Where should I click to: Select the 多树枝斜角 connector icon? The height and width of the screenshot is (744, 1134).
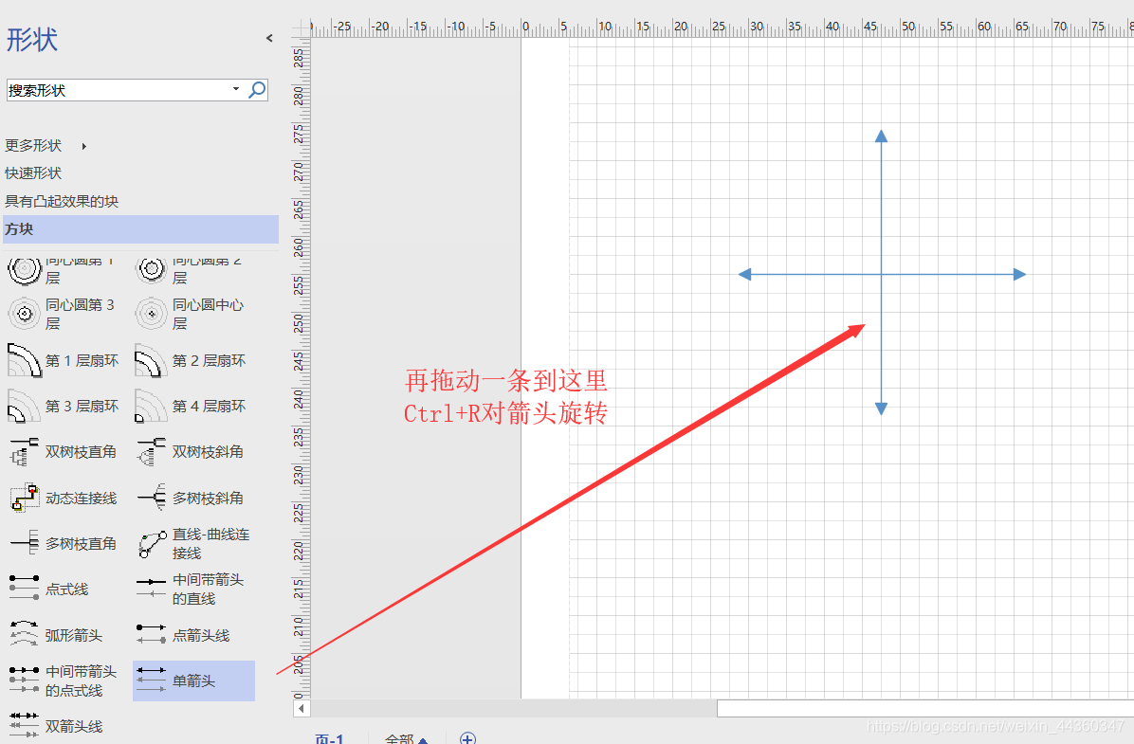point(151,498)
